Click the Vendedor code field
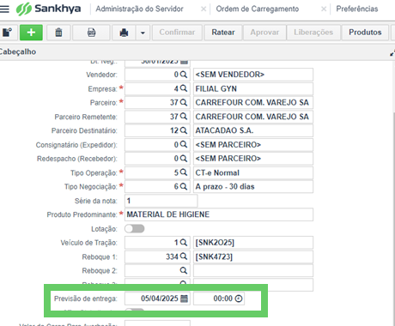The width and height of the screenshot is (395, 326). 157,75
